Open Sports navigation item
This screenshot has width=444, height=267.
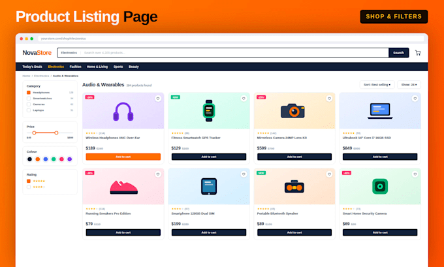118,67
